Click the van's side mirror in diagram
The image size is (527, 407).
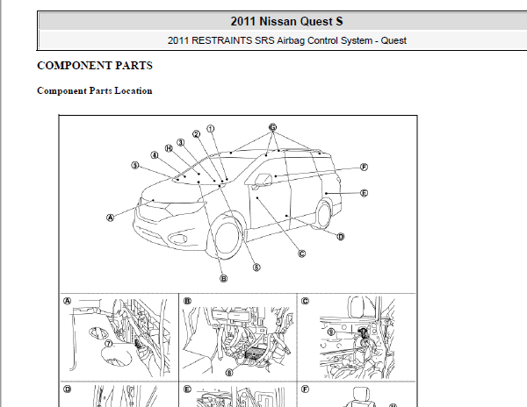(263, 180)
